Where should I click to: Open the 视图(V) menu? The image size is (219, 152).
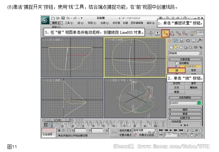[x=92, y=23]
